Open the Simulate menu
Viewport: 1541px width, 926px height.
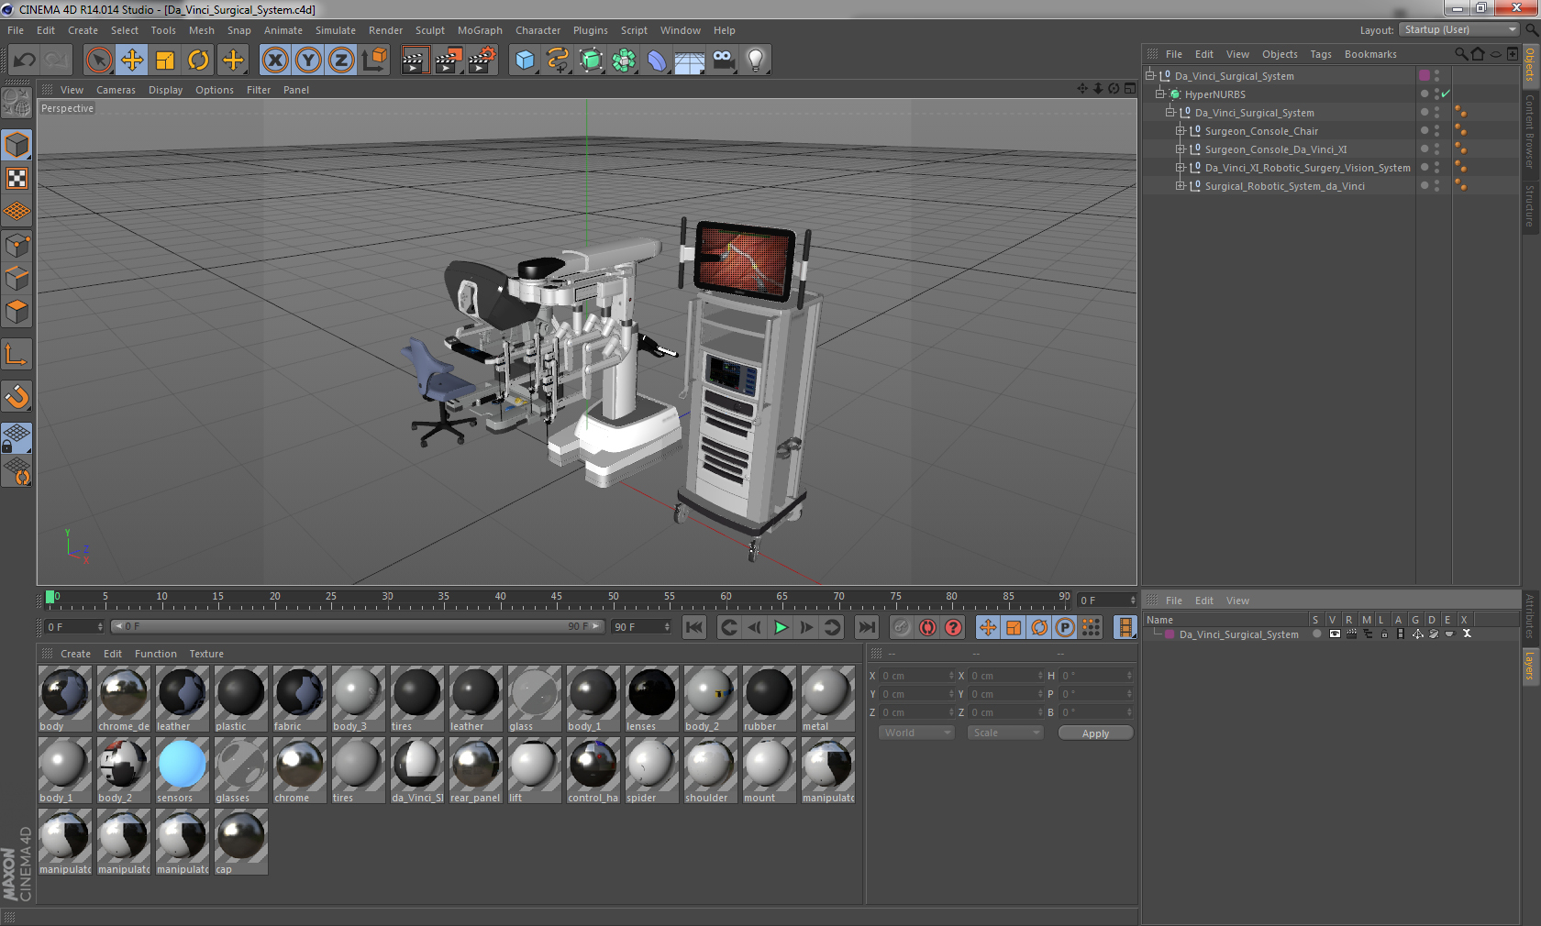(336, 30)
